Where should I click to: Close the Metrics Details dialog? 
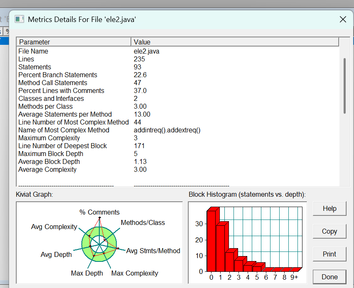pyautogui.click(x=343, y=20)
